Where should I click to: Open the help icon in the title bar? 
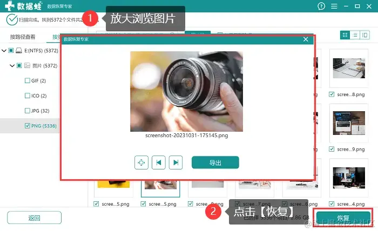coord(321,6)
